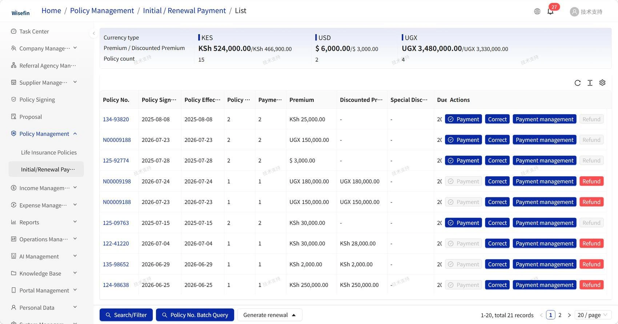The width and height of the screenshot is (618, 324).
Task: Open Policy Management breadcrumb link
Action: [x=102, y=11]
